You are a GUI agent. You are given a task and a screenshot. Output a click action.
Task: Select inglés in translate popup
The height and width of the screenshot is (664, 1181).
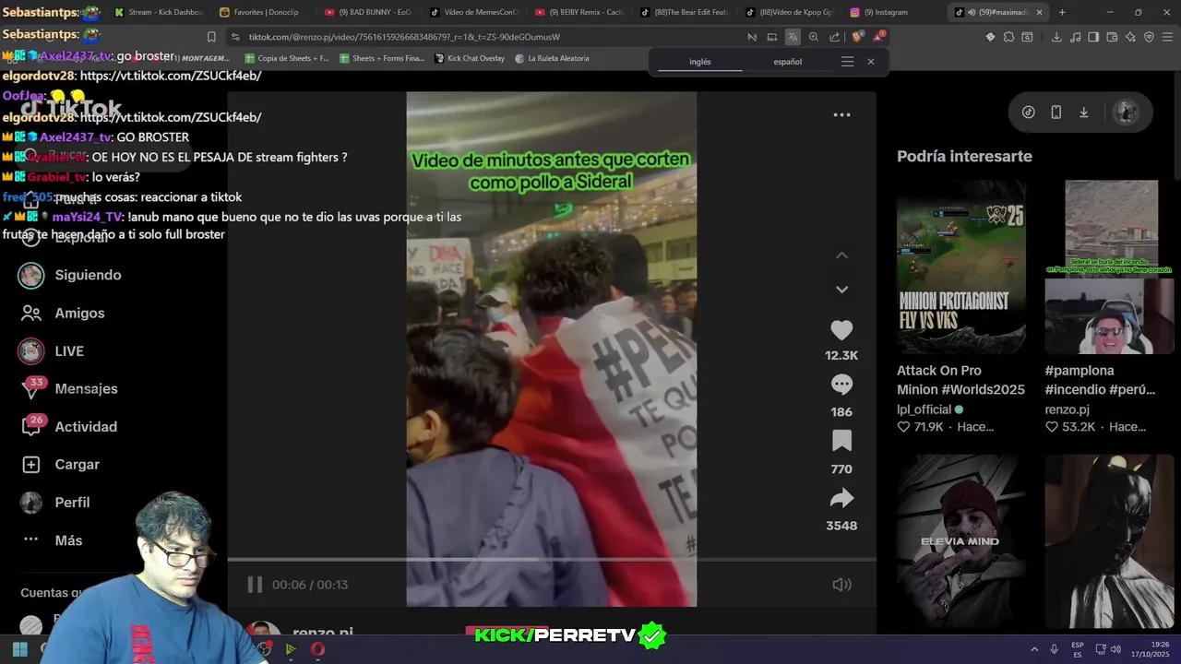pos(700,62)
